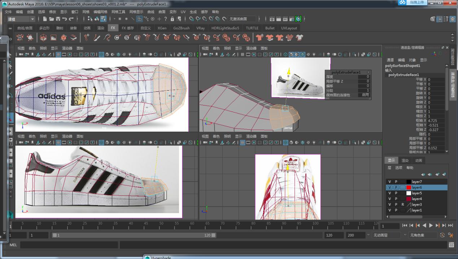
Task: Click the play backwards button
Action: click(x=424, y=225)
